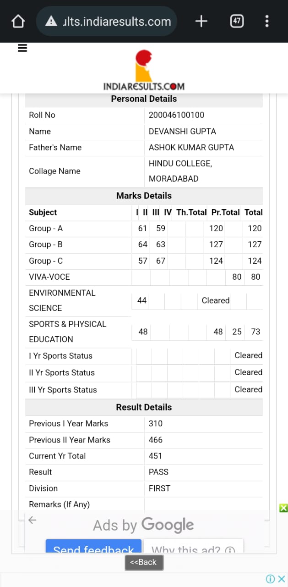Open the browser three-dot overflow menu

pos(267,21)
